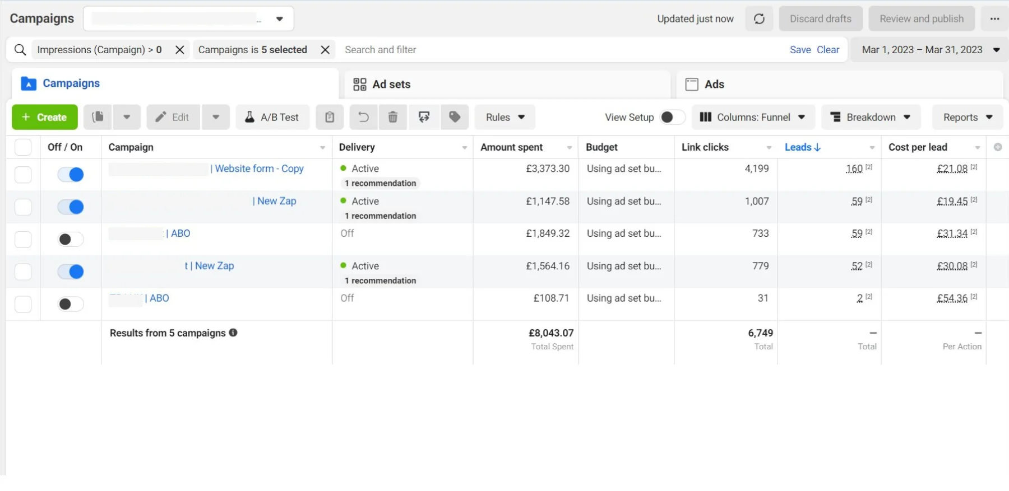
Task: Open the date range Mar 1 – Mar 31 dropdown
Action: [930, 50]
